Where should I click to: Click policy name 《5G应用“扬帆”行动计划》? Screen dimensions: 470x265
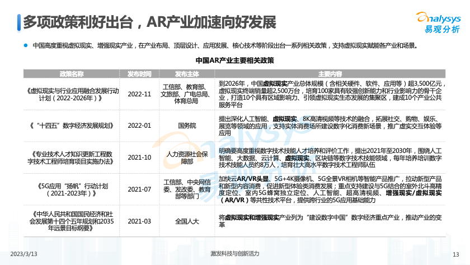(x=72, y=189)
